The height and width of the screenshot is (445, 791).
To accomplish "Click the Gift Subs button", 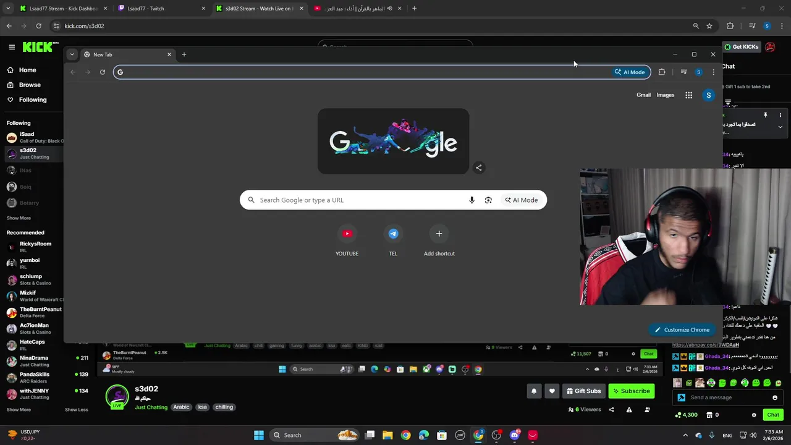I will [x=583, y=391].
